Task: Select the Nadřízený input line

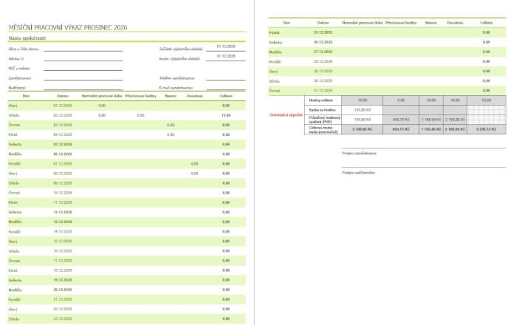Action: pos(83,86)
